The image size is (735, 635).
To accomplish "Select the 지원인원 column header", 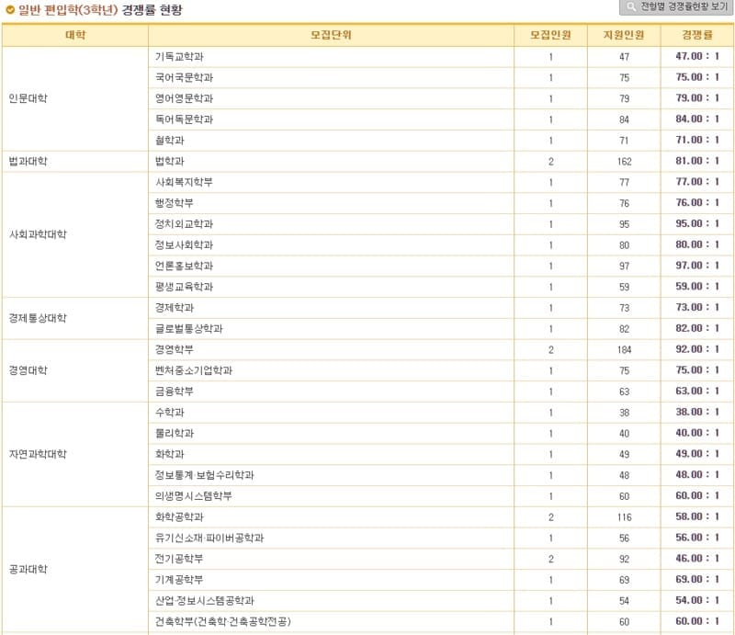I will click(624, 35).
